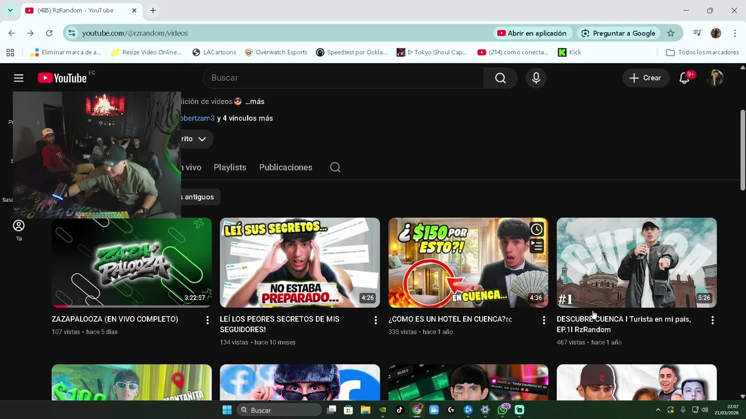Screen dimensions: 746x419
Task: Search within the channel using magnifier icon
Action: coord(335,168)
